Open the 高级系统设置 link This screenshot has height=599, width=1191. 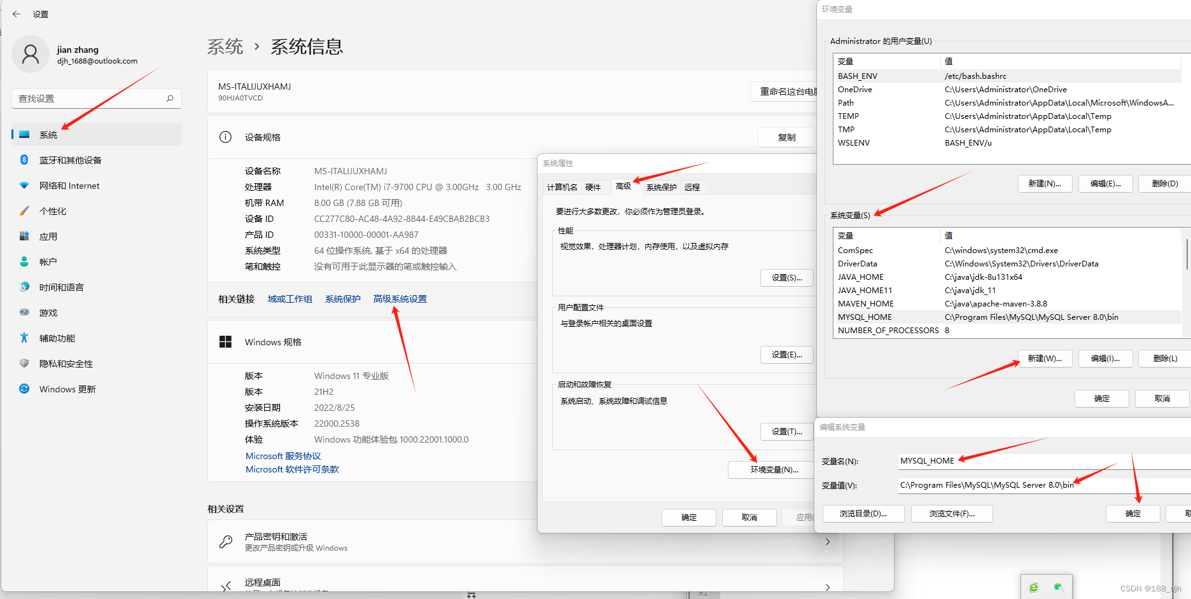pyautogui.click(x=400, y=299)
